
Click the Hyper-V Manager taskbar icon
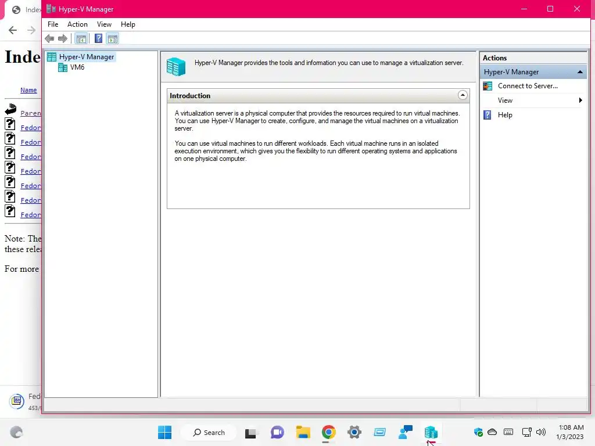(x=431, y=432)
